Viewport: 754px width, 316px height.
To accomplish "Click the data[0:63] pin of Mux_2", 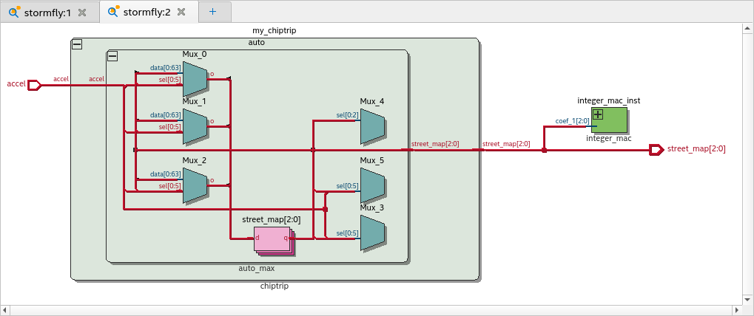I will (166, 174).
